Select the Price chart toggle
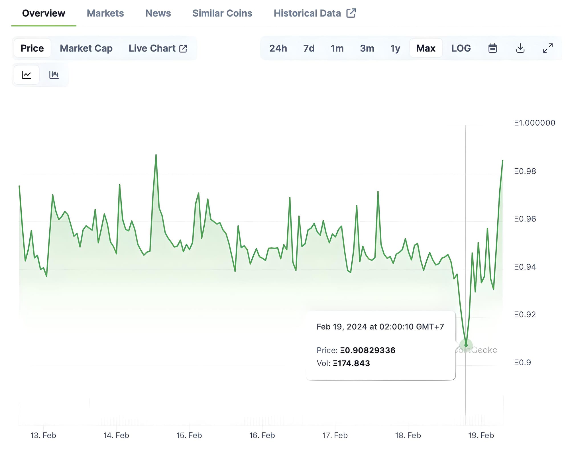570x452 pixels. [x=32, y=48]
